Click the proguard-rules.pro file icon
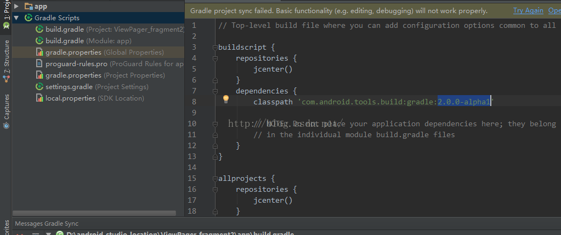The width and height of the screenshot is (561, 235). [39, 64]
